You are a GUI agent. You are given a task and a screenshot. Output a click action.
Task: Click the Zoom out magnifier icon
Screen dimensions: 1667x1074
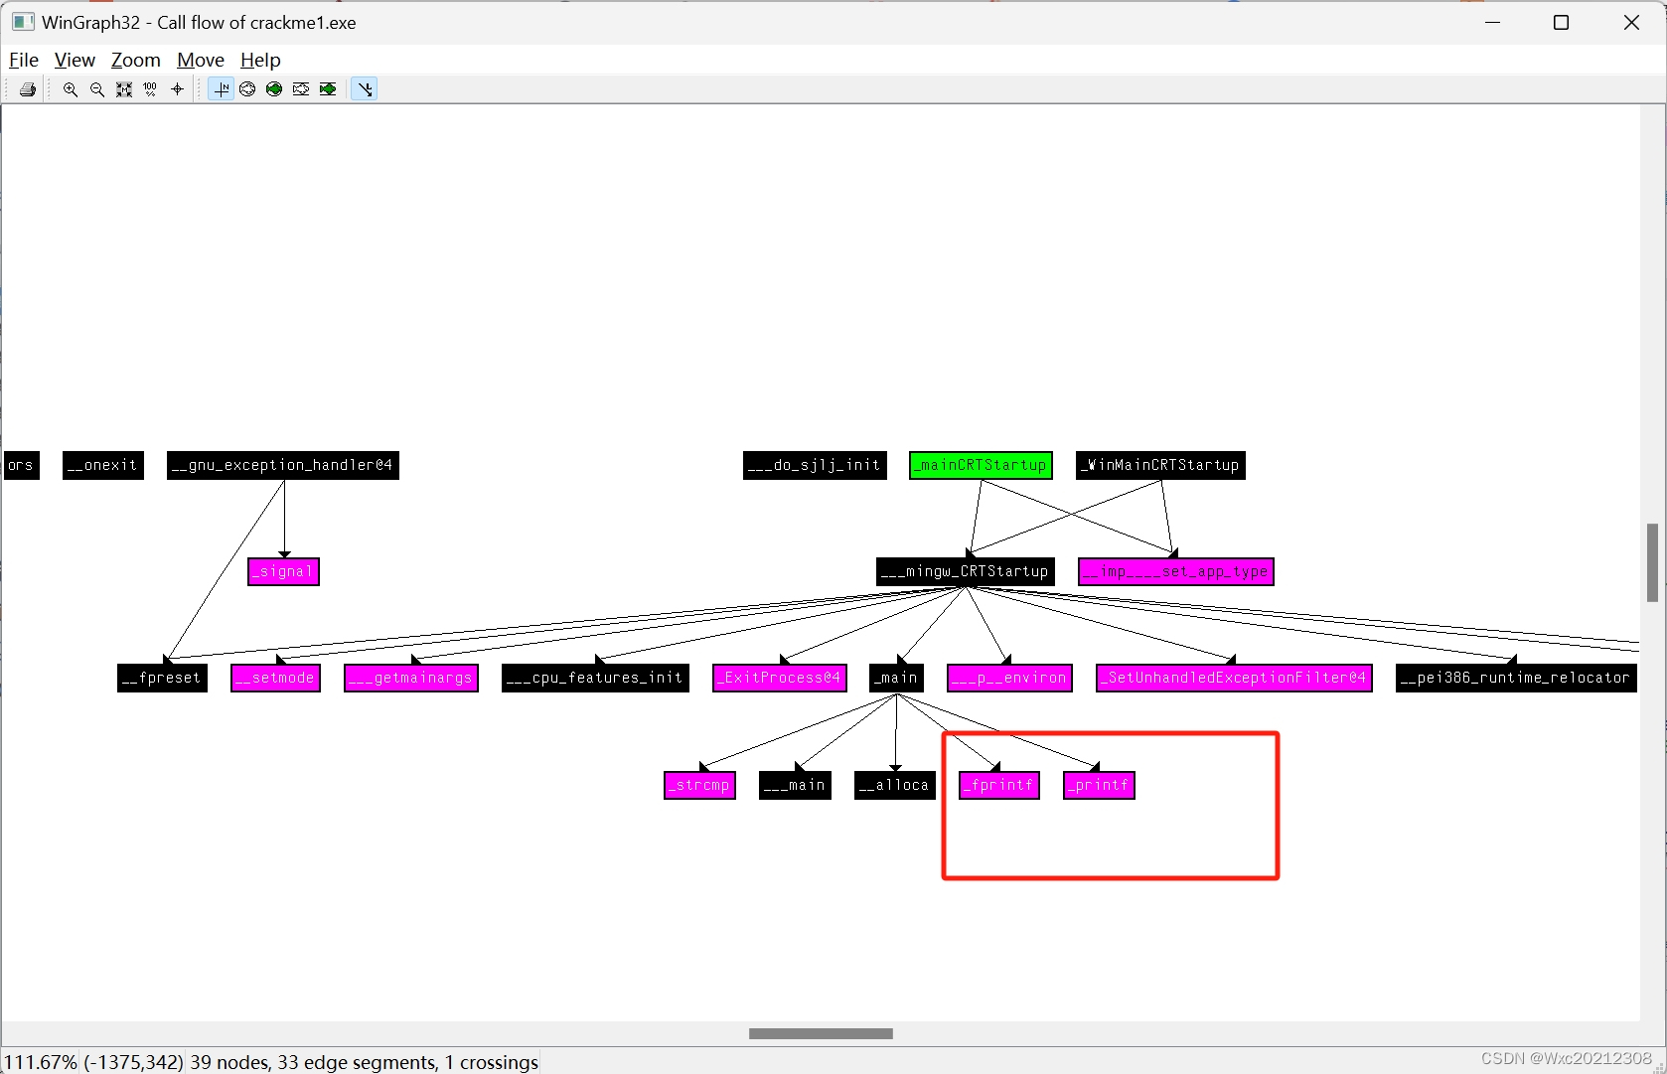click(x=97, y=89)
